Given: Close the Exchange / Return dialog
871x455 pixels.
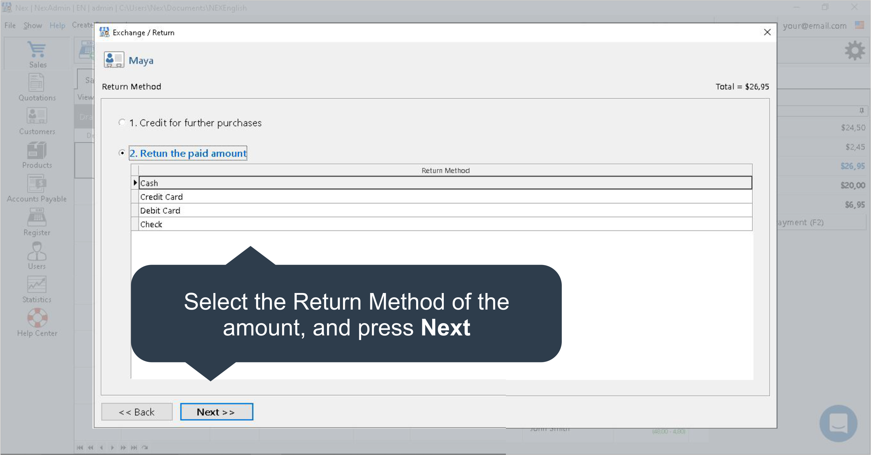Looking at the screenshot, I should [x=767, y=32].
